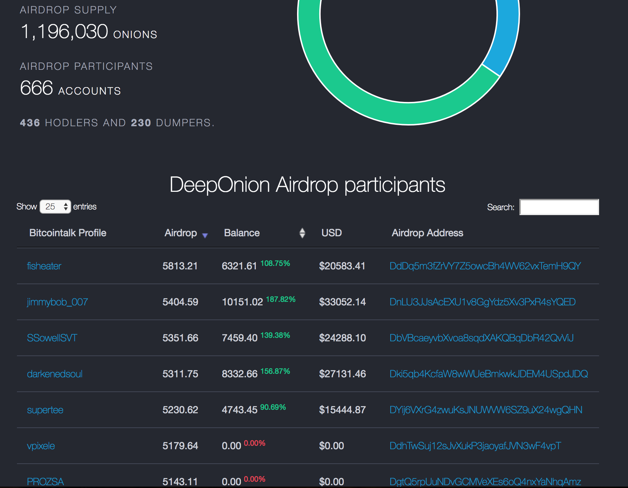Sort by Airdrop Address column header

tap(427, 233)
